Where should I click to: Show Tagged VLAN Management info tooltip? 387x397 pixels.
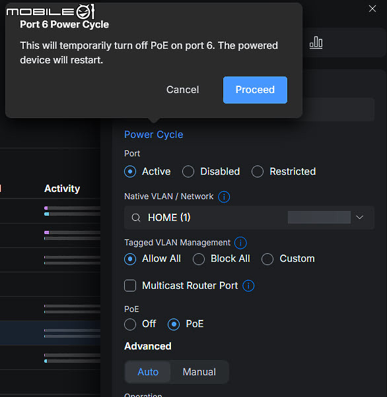pyautogui.click(x=240, y=243)
